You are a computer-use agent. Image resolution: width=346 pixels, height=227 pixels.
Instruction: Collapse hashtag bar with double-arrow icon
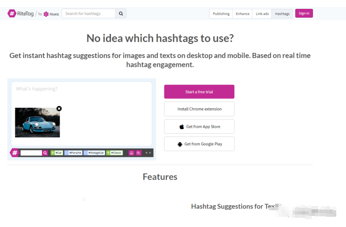point(147,153)
